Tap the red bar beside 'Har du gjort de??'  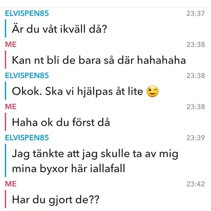click(6, 199)
